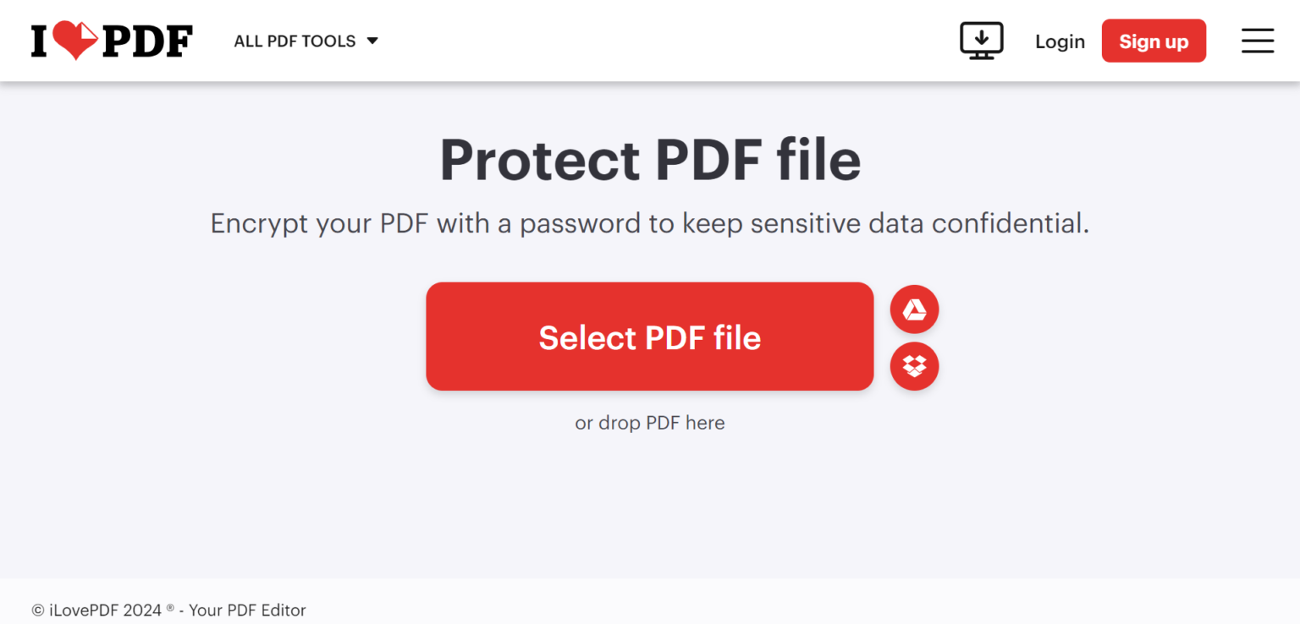Click the Login link

pos(1060,41)
